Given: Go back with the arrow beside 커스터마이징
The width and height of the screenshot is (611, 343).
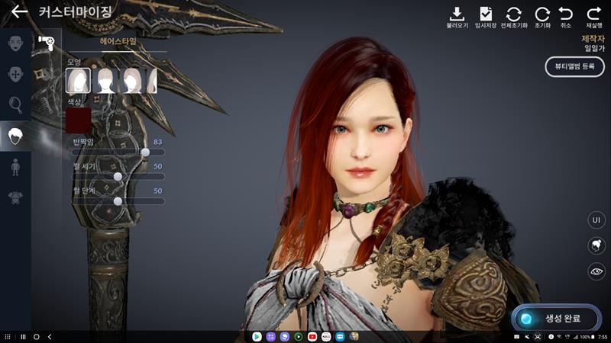Looking at the screenshot, I should point(19,11).
